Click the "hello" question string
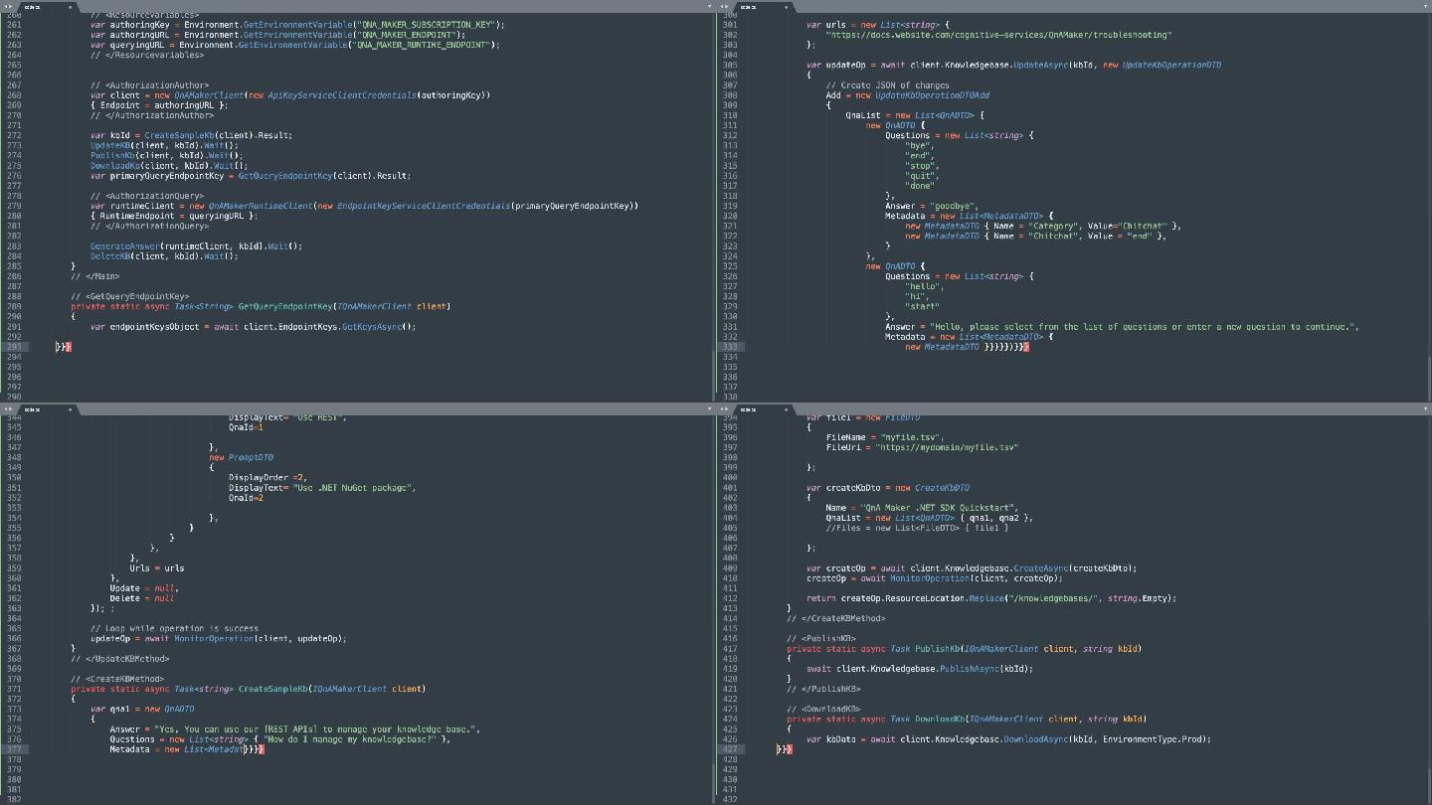Viewport: 1432px width, 805px height. click(x=925, y=286)
